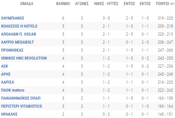Image resolution: width=175 pixels, height=118 pixels.
Task: Select the ΛΑΥΡΙΟ MEGABOLT link
Action: tap(17, 42)
